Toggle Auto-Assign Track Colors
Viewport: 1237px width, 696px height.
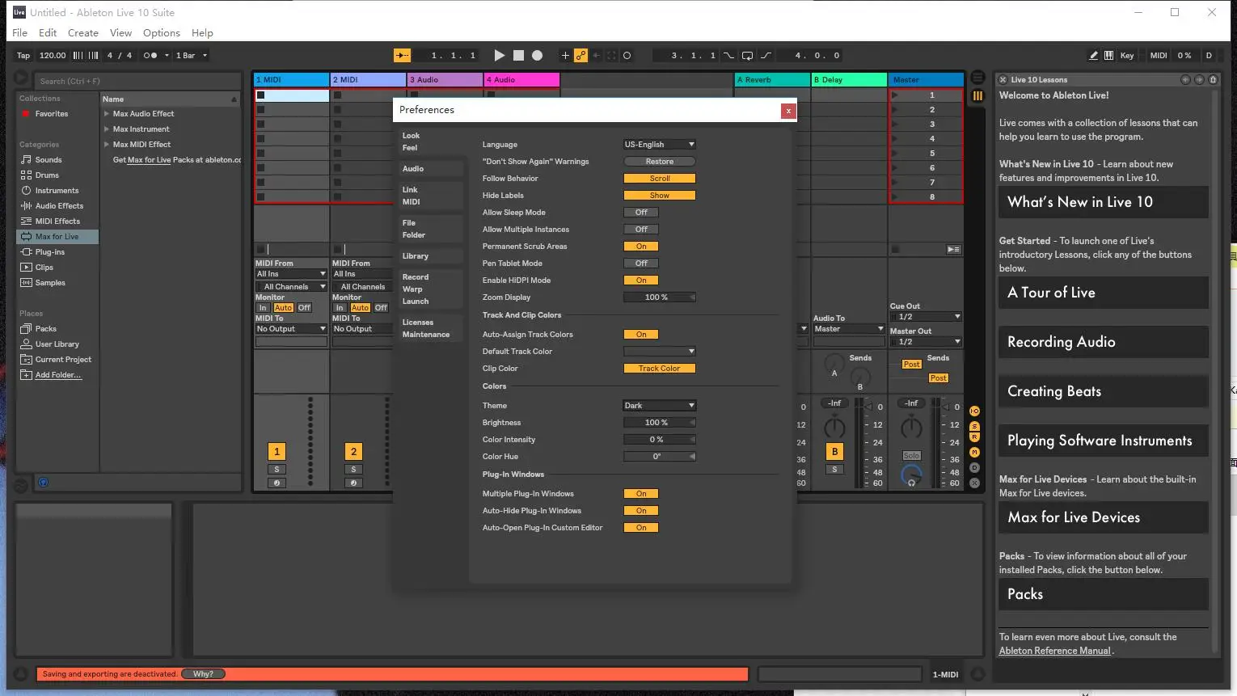(x=641, y=334)
